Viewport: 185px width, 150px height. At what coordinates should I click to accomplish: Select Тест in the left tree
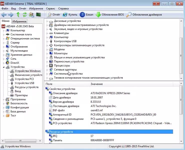pos(13,115)
